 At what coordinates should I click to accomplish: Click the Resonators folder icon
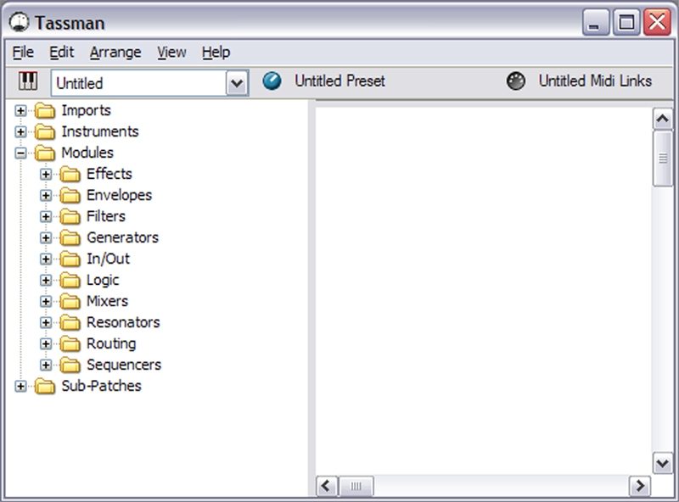[70, 323]
